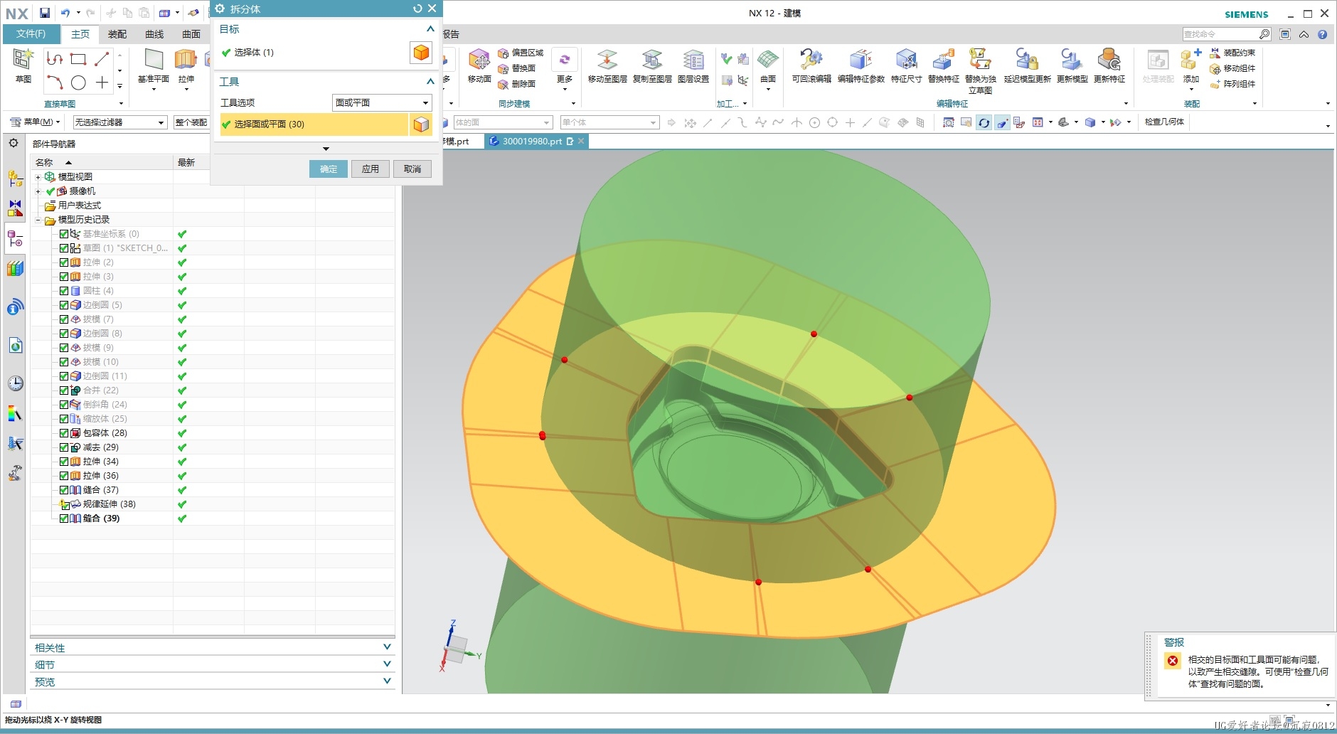The width and height of the screenshot is (1337, 734).
Task: Toggle checkbox for 合并 (22) feature
Action: tap(64, 390)
